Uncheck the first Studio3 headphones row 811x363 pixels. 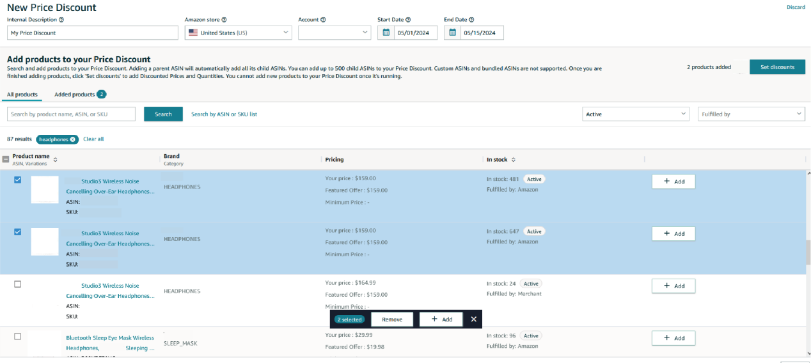point(18,180)
